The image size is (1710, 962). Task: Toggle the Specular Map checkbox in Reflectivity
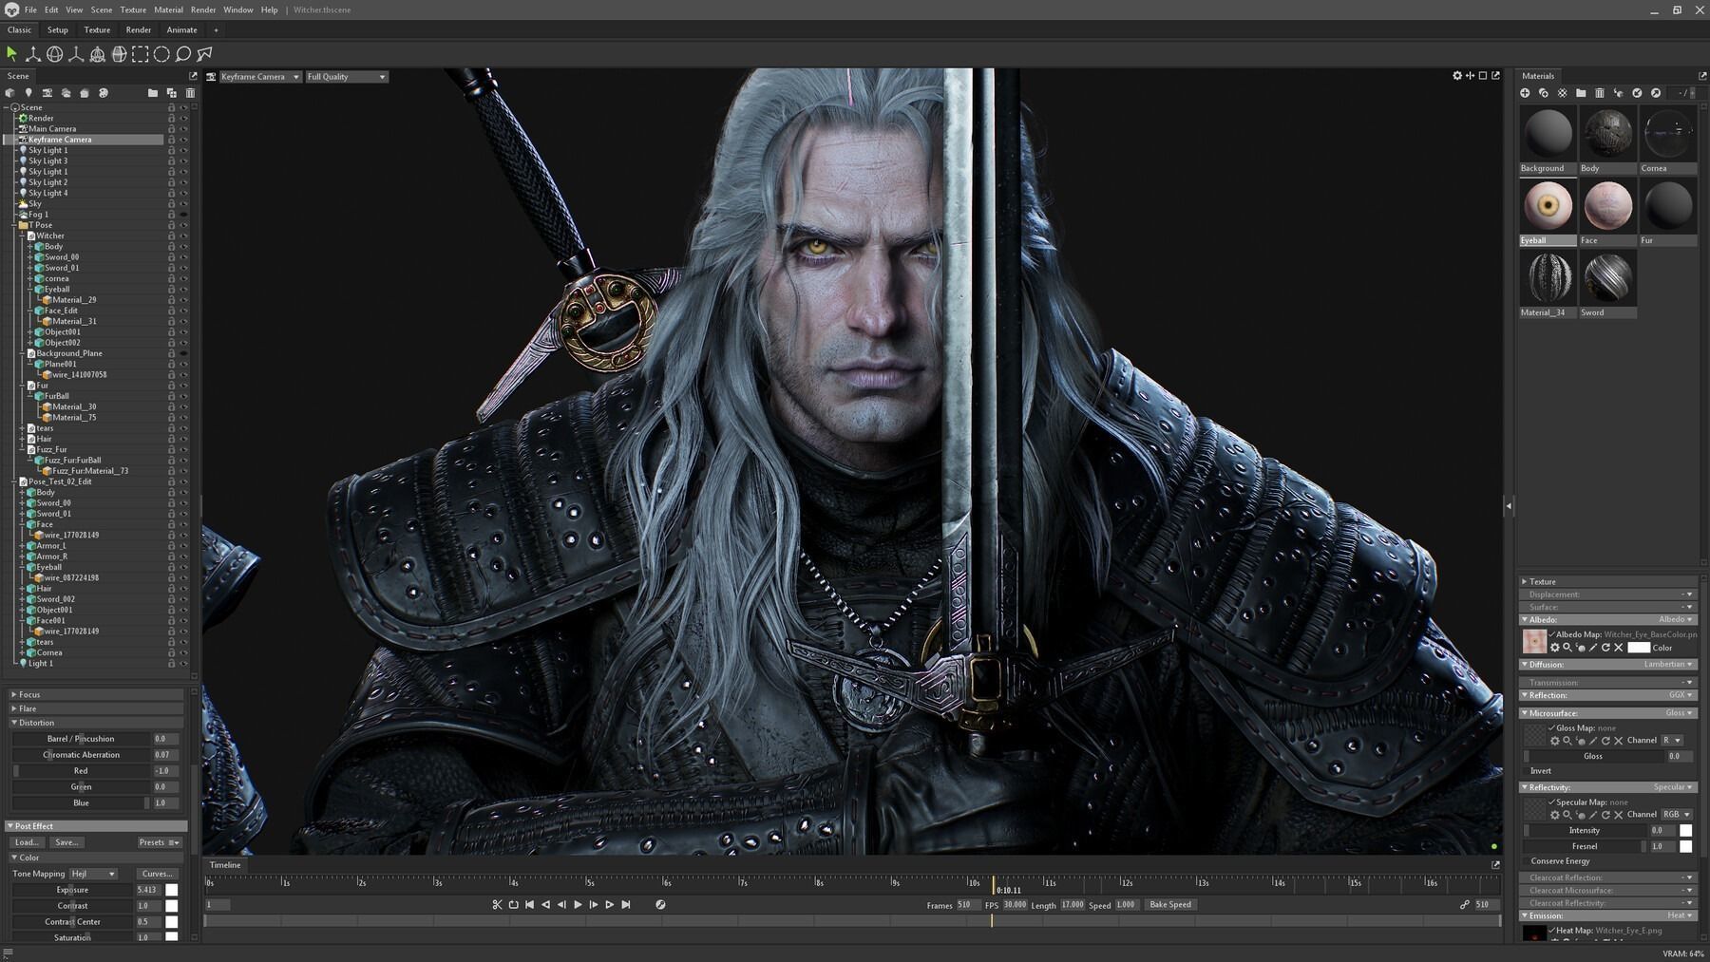pos(1552,802)
